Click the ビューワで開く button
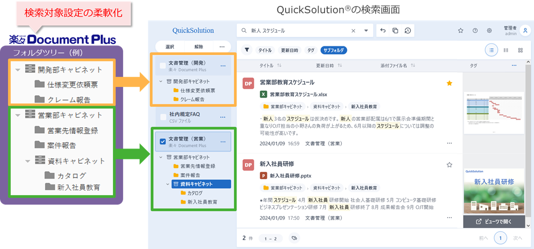 point(494,222)
